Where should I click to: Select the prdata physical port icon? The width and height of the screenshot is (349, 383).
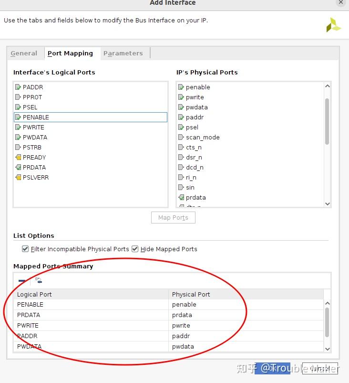point(181,197)
